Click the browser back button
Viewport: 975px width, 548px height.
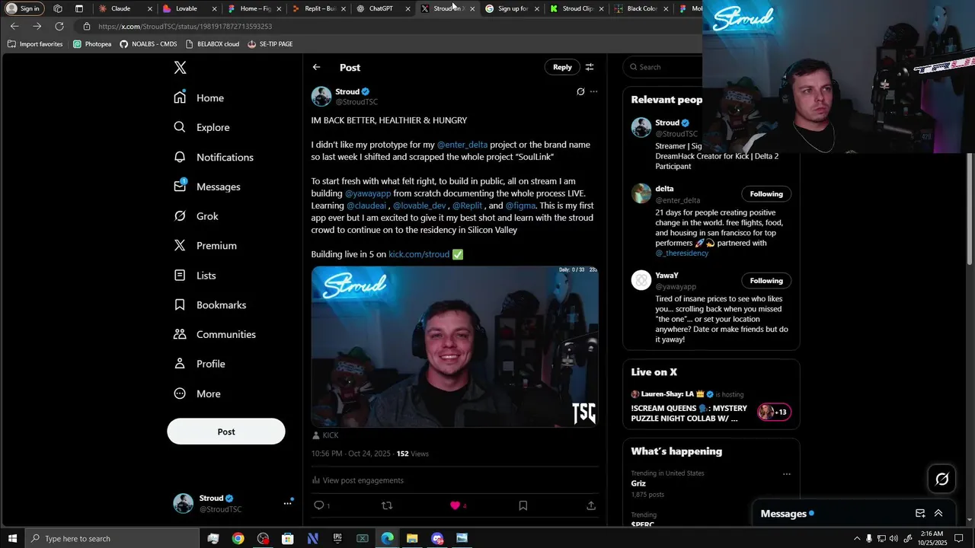click(14, 26)
